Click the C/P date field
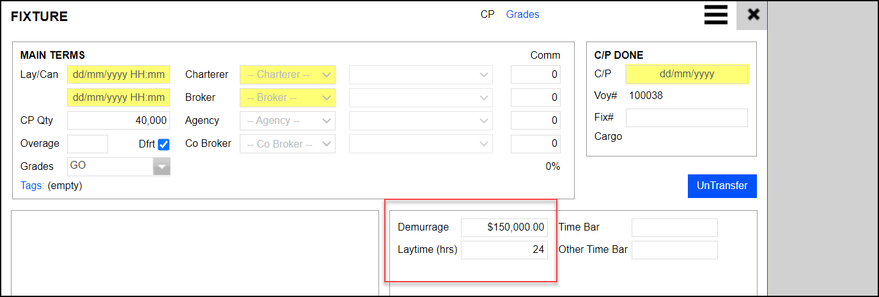Screen dimensions: 879x297 pos(687,74)
